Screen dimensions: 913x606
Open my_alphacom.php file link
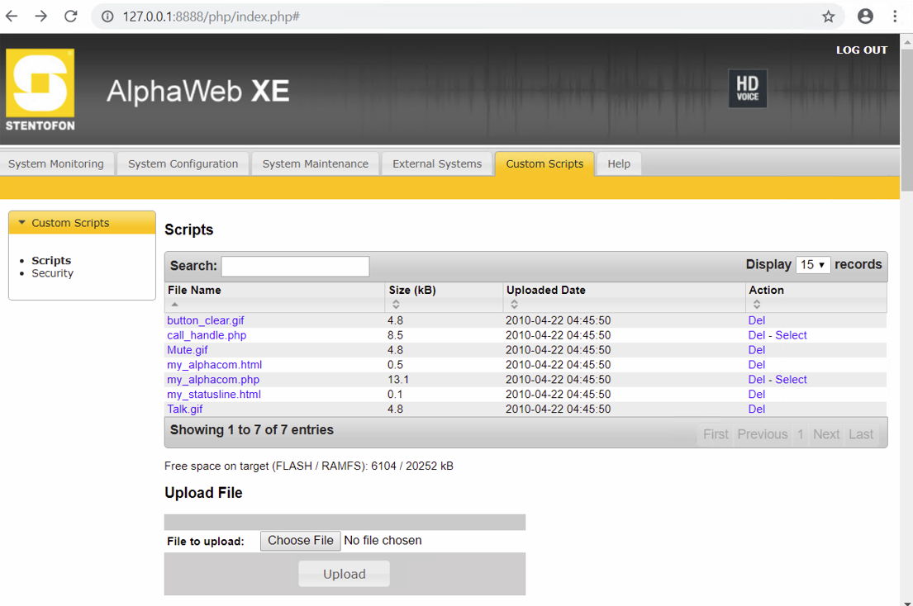tap(213, 379)
